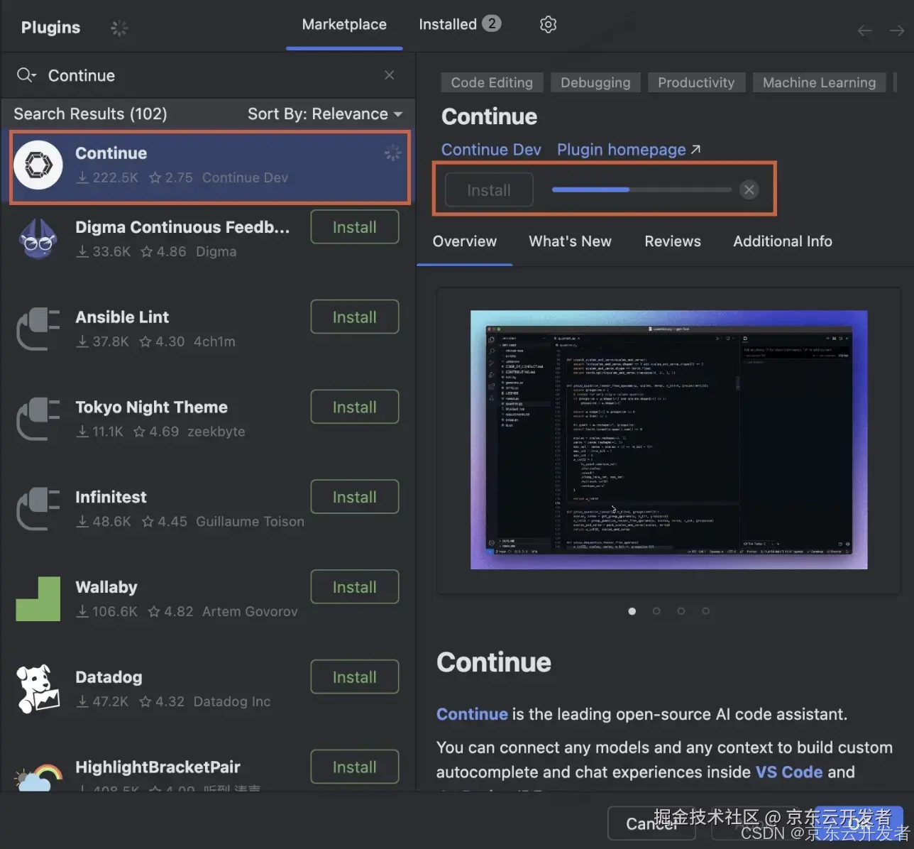This screenshot has height=849, width=914.
Task: Install the Infinitest plugin
Action: [355, 498]
